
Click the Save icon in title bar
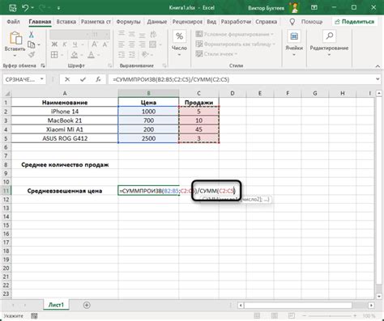12,7
